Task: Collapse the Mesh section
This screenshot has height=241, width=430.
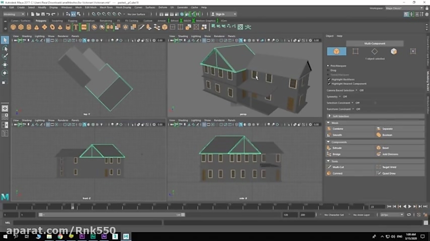Action: (329, 123)
